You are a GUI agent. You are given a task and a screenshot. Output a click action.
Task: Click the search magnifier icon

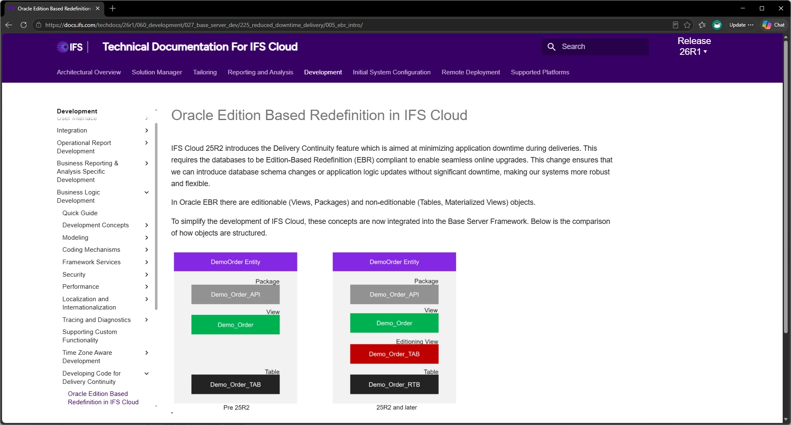pyautogui.click(x=551, y=47)
